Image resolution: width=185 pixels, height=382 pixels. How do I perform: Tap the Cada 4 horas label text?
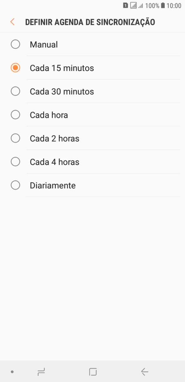pyautogui.click(x=55, y=162)
